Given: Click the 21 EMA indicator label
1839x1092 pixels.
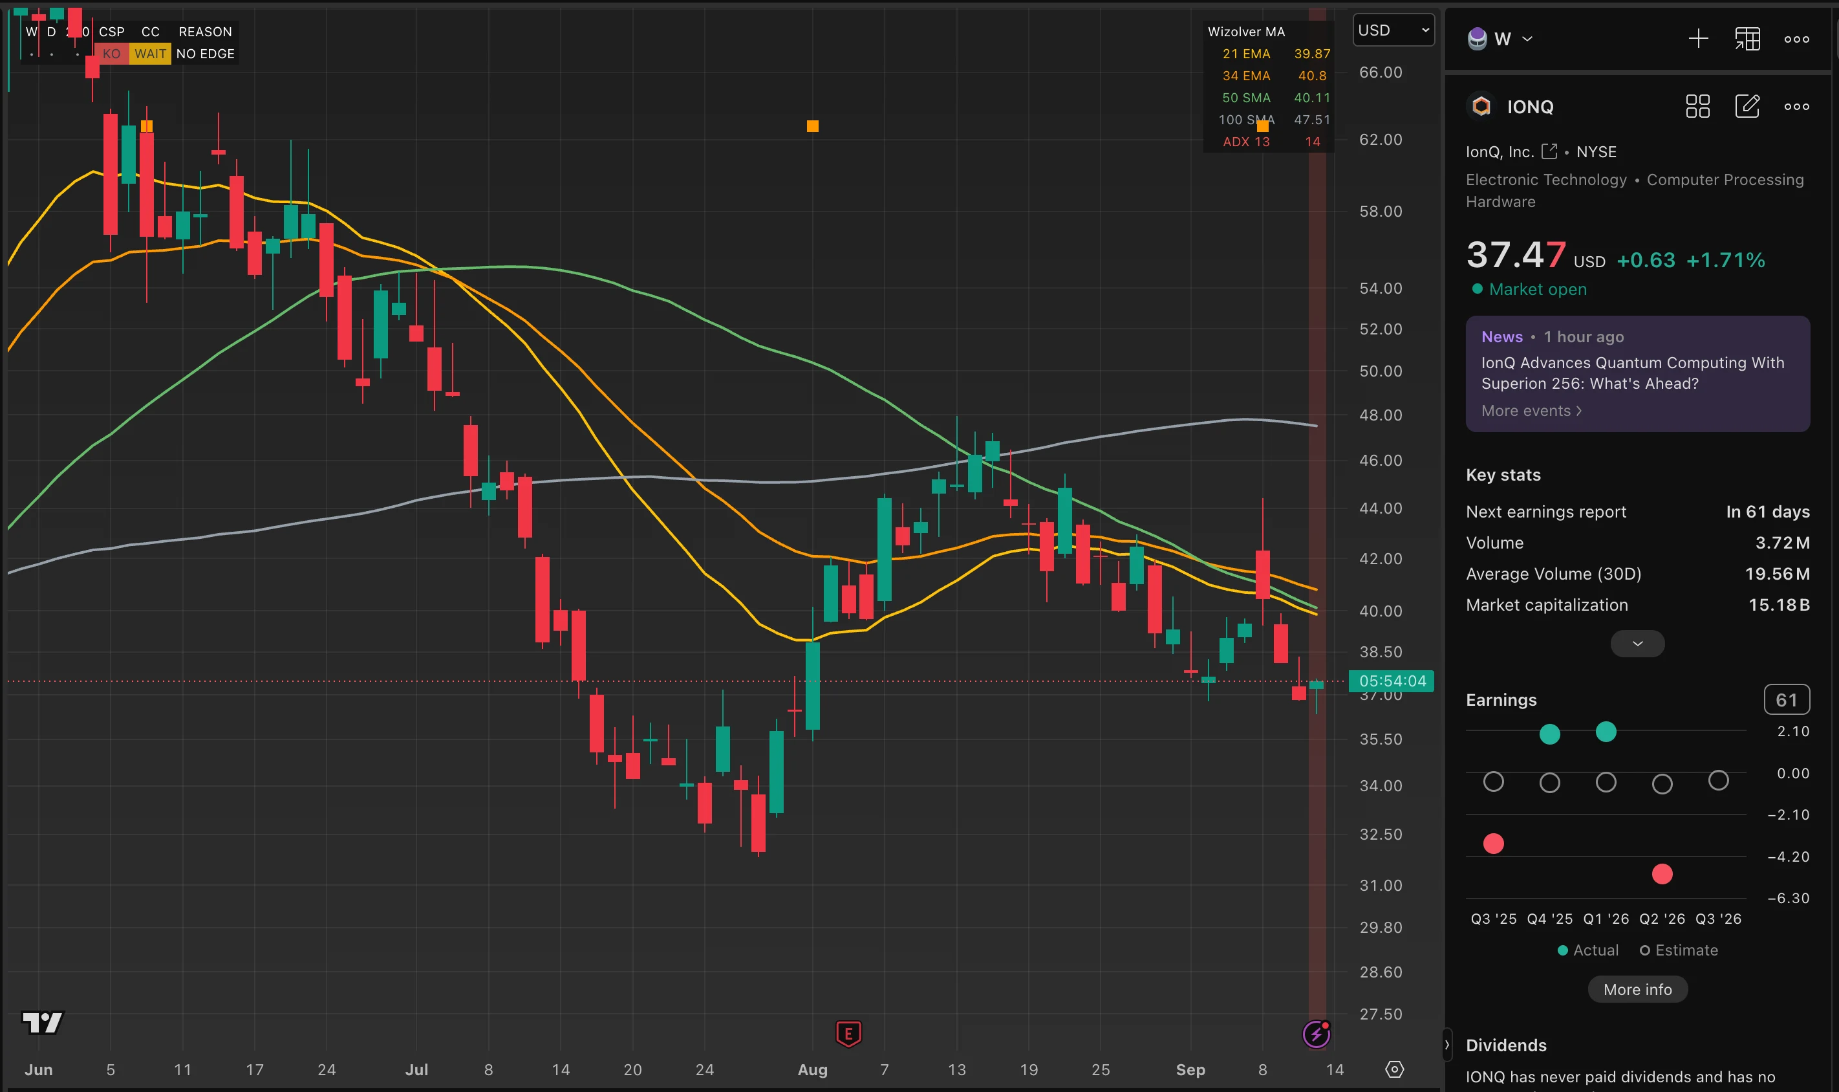Looking at the screenshot, I should pos(1245,54).
